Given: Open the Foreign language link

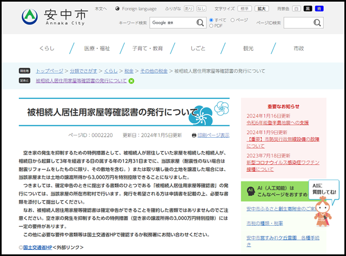Looking at the screenshot, I should pyautogui.click(x=139, y=9).
